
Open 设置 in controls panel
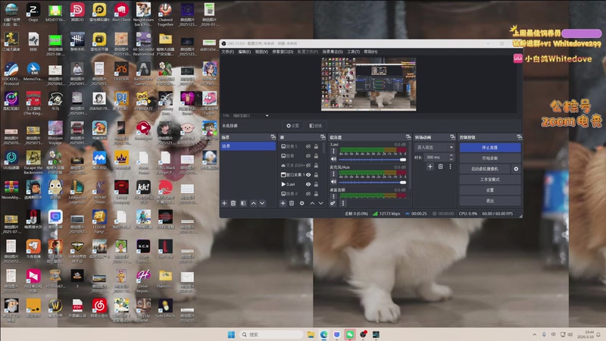(x=489, y=190)
